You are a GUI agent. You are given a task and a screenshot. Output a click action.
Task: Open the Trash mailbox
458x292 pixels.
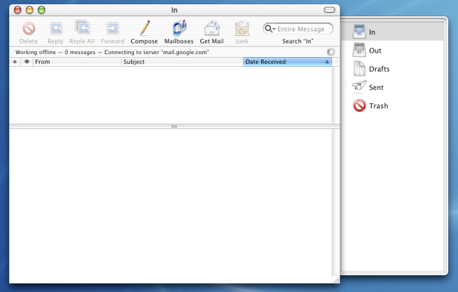tap(392, 106)
